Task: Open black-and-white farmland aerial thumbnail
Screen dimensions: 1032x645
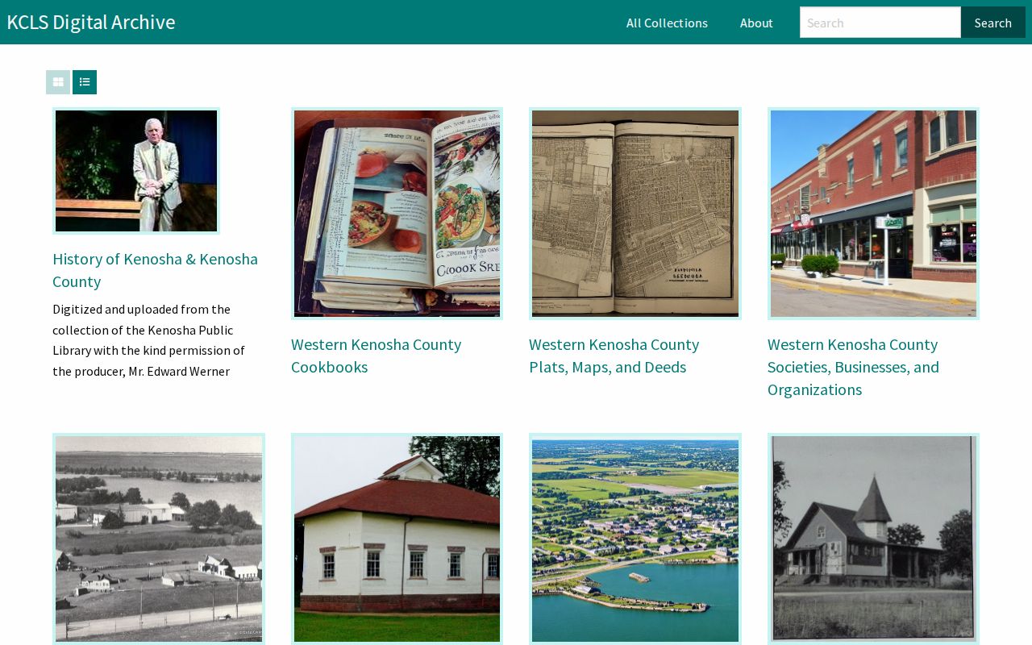Action: [x=159, y=539]
